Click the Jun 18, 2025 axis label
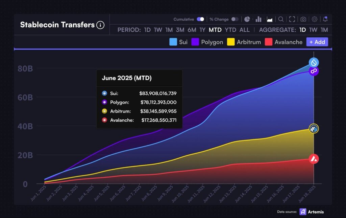346x218 pixels. click(307, 194)
